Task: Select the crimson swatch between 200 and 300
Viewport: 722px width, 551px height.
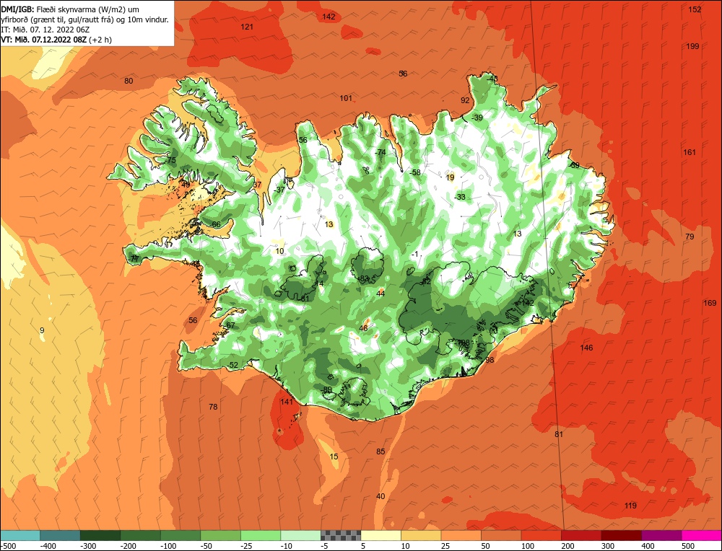Action: [581, 535]
